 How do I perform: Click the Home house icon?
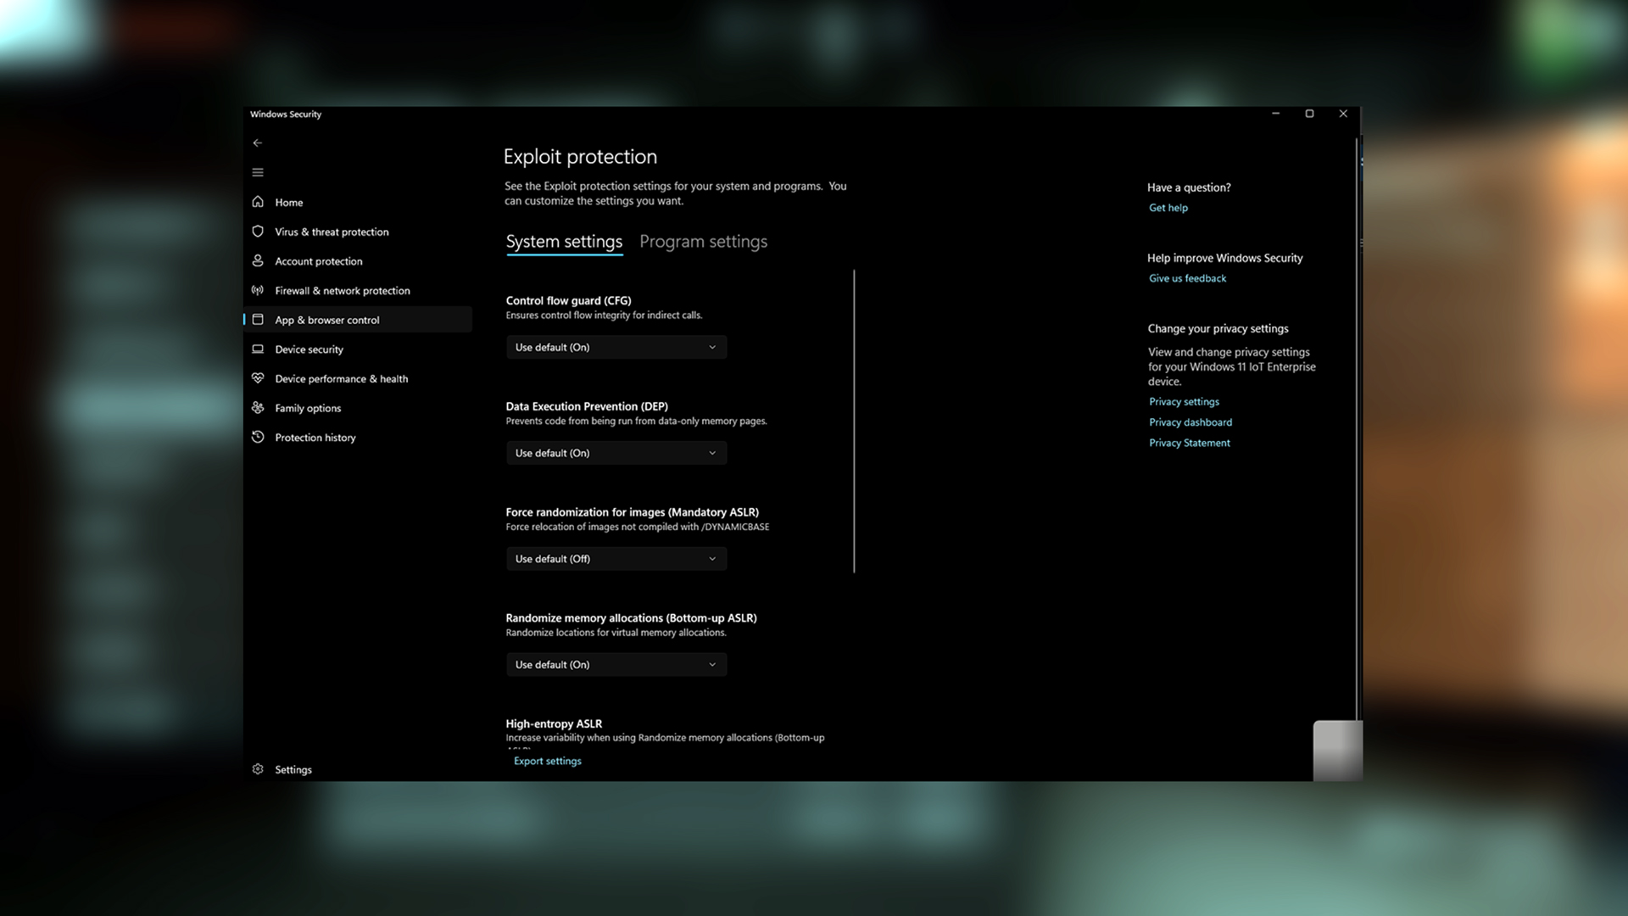258,202
